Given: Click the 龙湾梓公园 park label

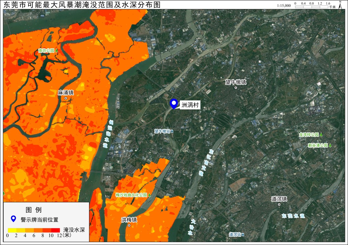Looking at the screenshot, I should (x=309, y=135).
